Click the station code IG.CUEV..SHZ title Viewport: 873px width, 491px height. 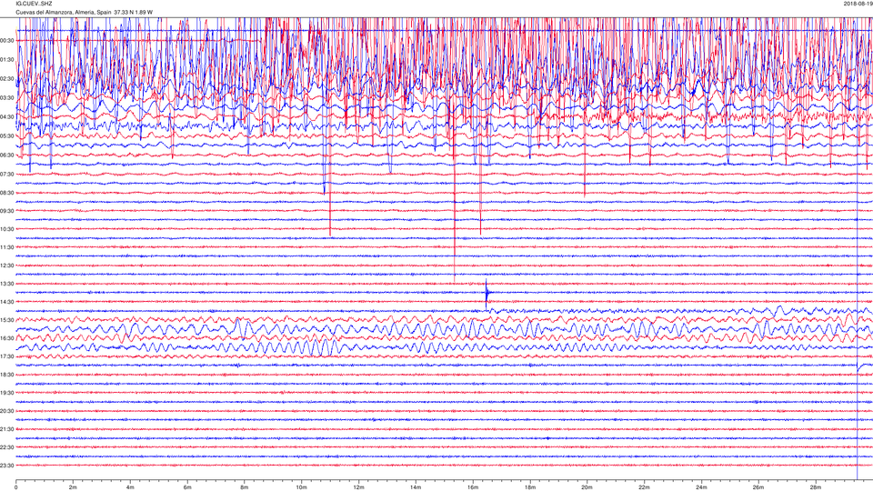pos(34,4)
